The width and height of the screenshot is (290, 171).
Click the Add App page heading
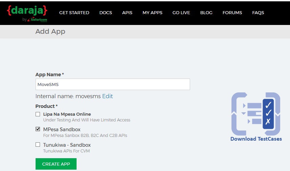point(50,31)
